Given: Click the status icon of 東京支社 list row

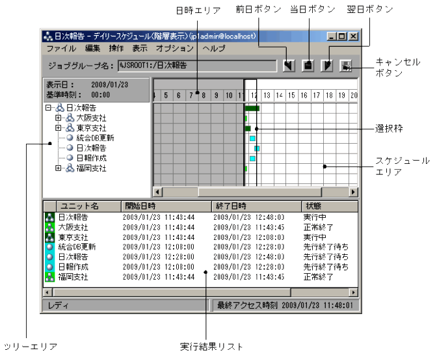Looking at the screenshot, I should click(49, 237).
